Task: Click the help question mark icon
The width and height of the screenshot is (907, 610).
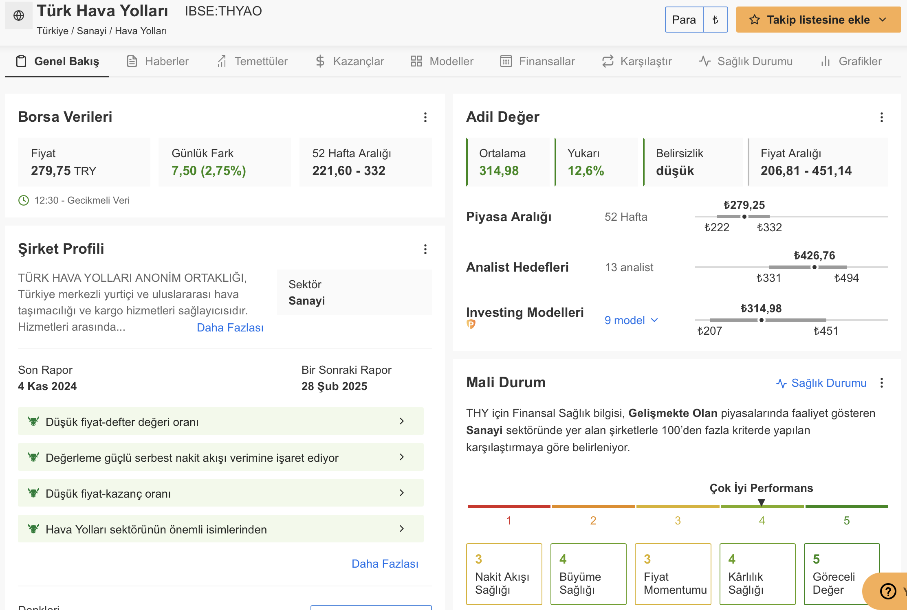Action: coord(888,591)
